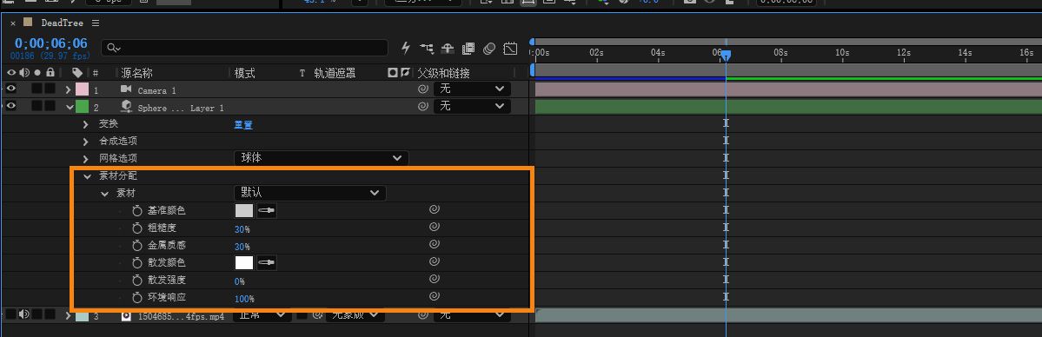
Task: Open Sphere layer parent dropdown showing 无
Action: (473, 106)
